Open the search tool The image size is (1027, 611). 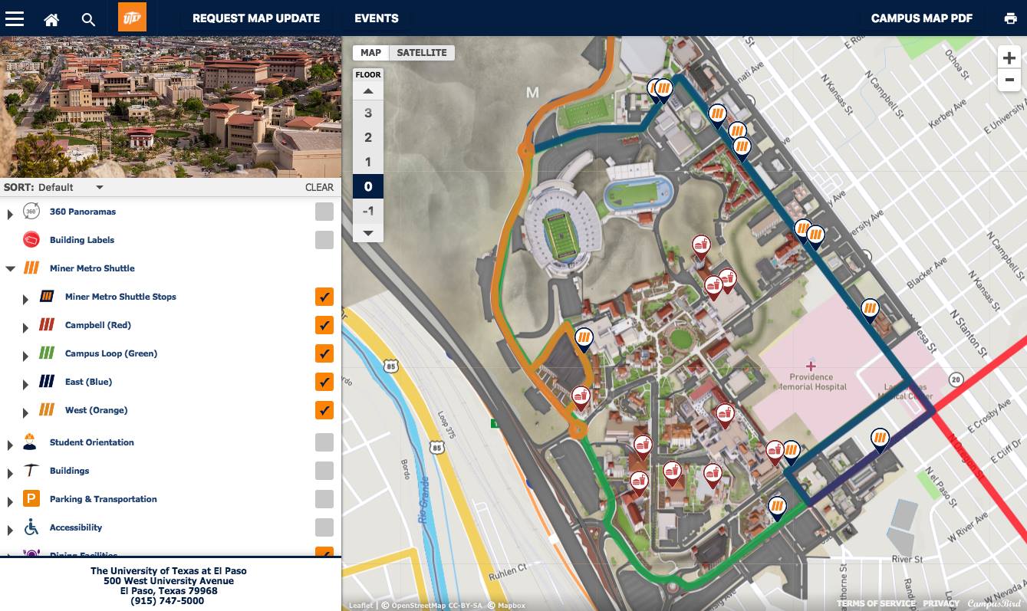click(88, 19)
